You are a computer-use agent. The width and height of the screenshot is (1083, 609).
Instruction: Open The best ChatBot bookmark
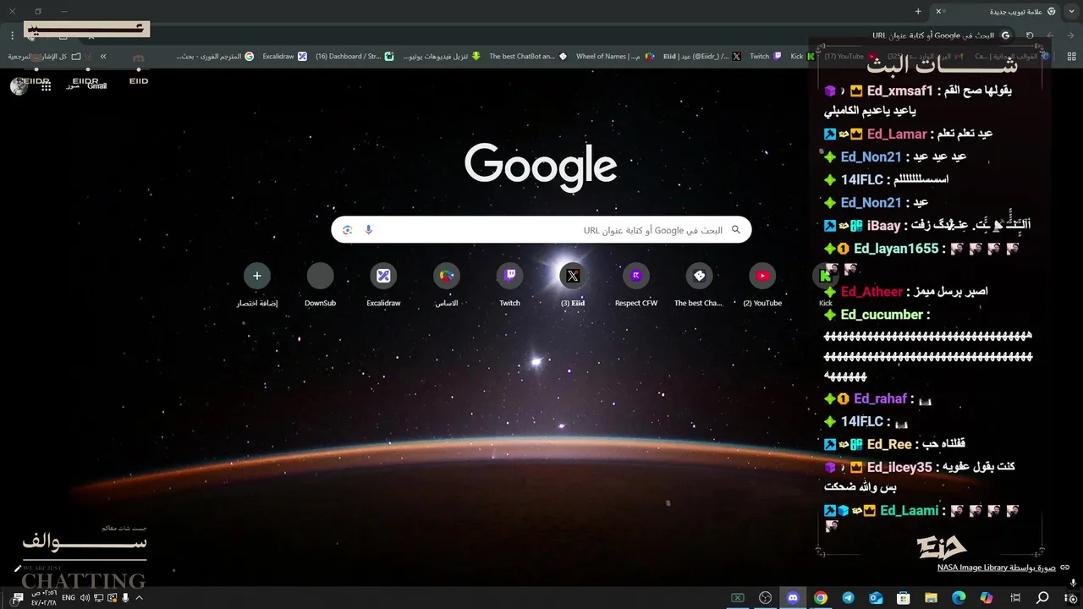click(529, 57)
